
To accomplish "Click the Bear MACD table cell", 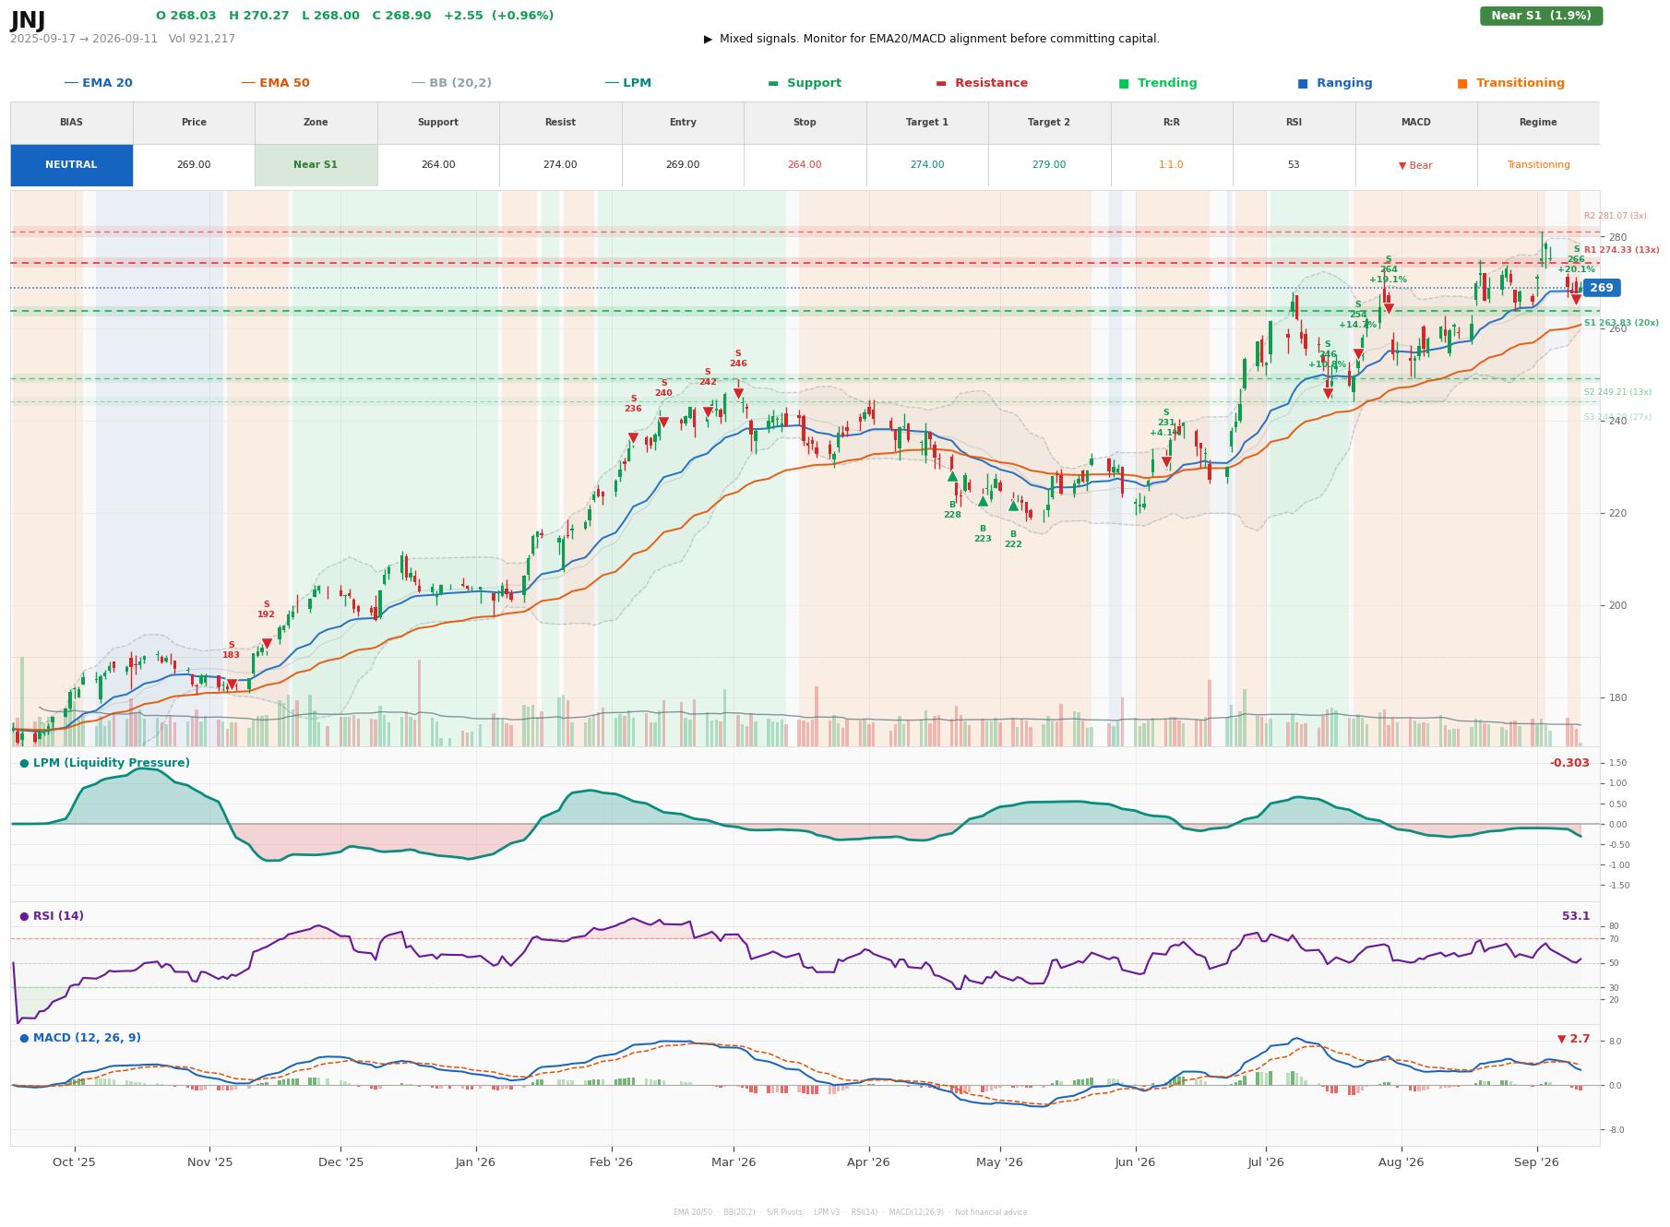I will click(x=1415, y=165).
